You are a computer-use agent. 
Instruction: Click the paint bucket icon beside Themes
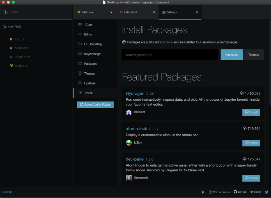click(x=80, y=73)
